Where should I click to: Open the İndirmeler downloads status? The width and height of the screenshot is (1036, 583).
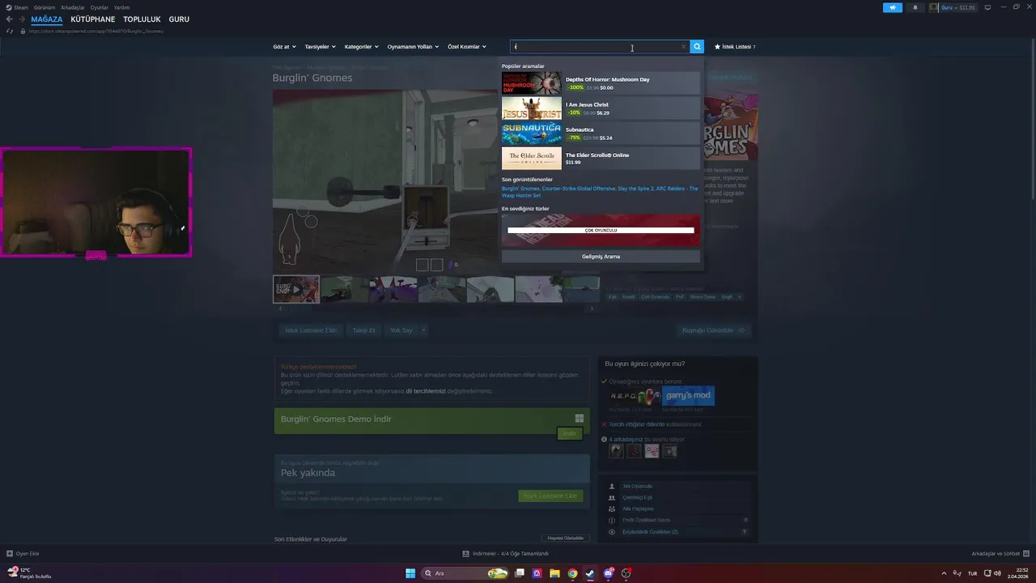506,554
